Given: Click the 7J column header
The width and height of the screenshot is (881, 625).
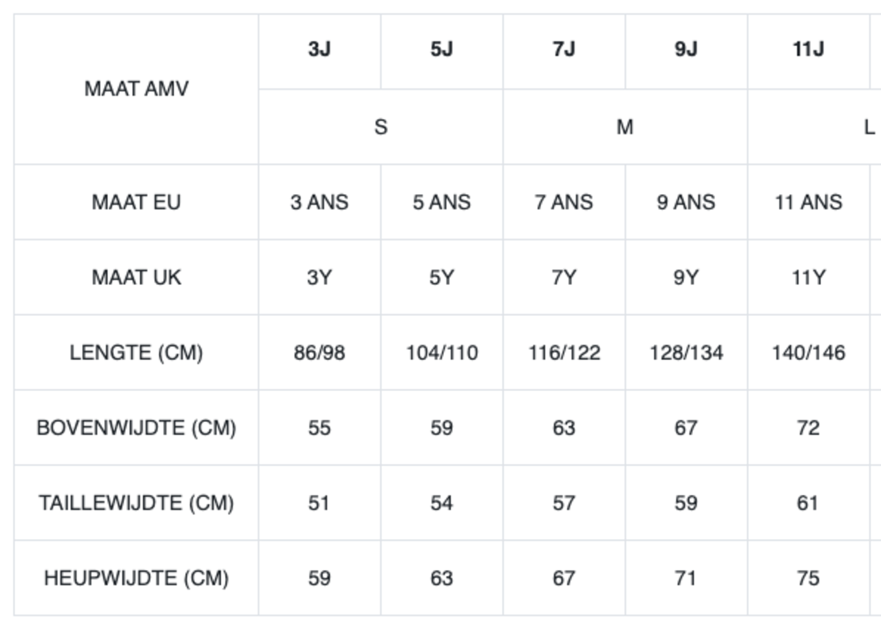Looking at the screenshot, I should 564,50.
